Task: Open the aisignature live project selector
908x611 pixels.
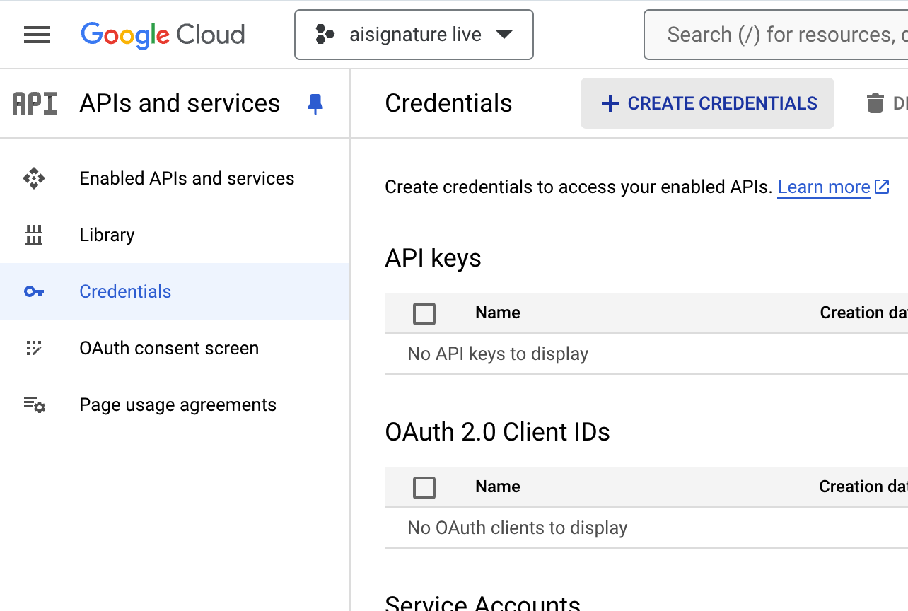Action: [x=414, y=35]
